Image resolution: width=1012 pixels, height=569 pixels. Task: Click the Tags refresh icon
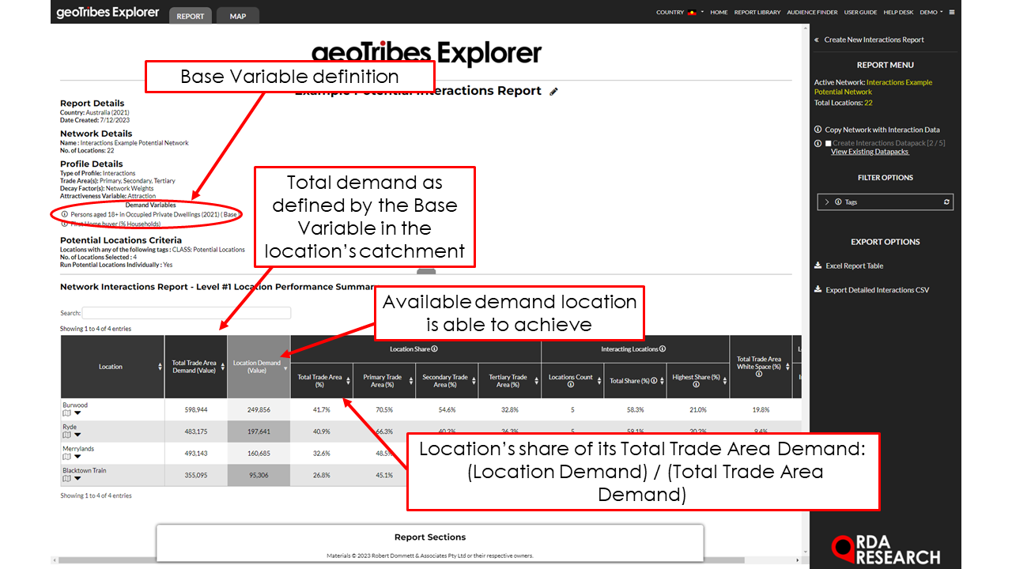point(946,202)
